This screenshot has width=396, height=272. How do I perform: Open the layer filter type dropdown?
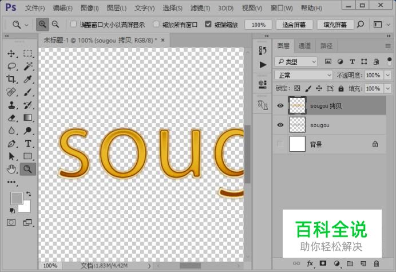click(296, 61)
